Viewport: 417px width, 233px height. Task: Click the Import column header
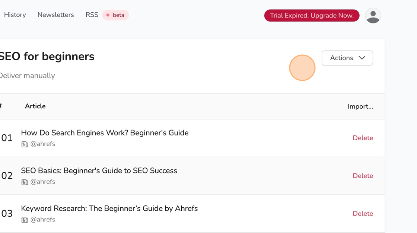pyautogui.click(x=360, y=106)
